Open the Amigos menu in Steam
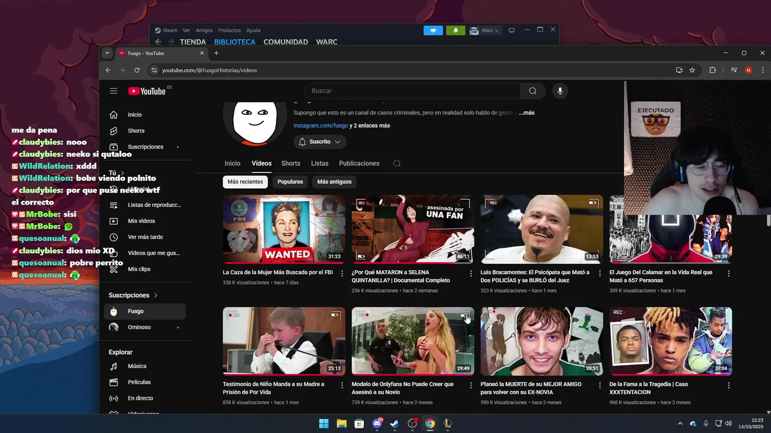 pos(204,30)
